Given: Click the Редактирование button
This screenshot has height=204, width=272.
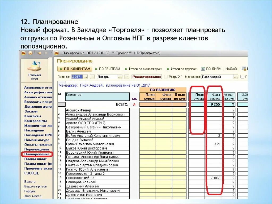Looking at the screenshot, I should (x=147, y=77).
